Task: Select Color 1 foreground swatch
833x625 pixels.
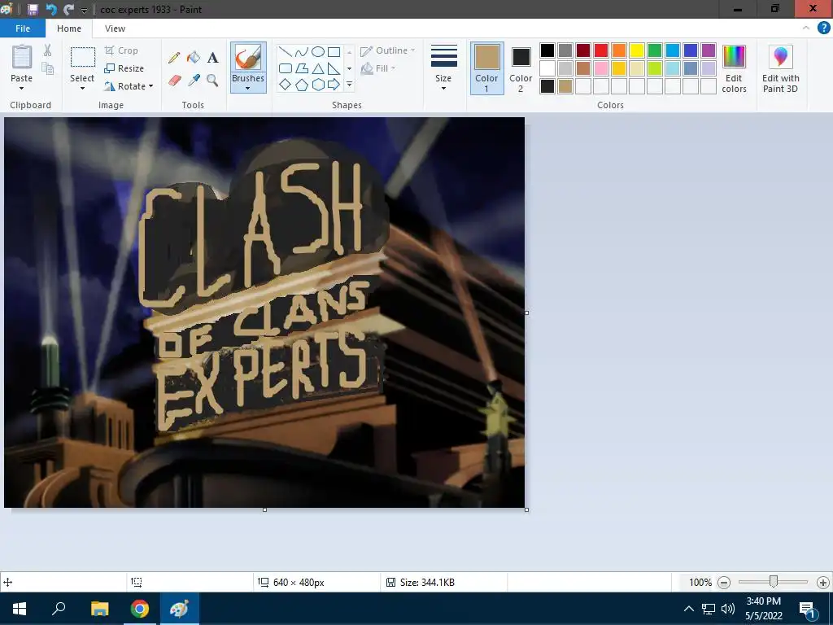Action: (x=486, y=68)
